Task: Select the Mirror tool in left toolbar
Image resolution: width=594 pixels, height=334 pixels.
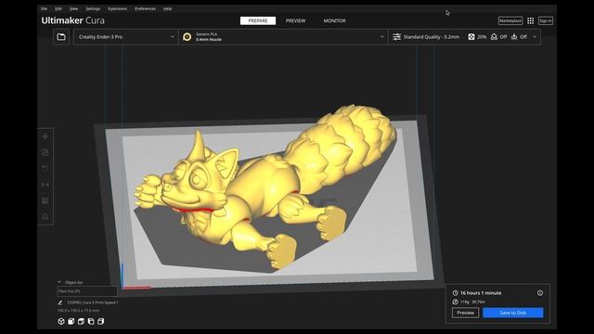Action: pos(45,185)
